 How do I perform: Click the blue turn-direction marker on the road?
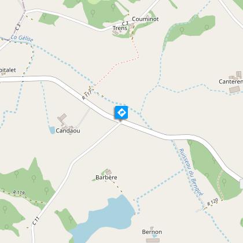point(122,113)
